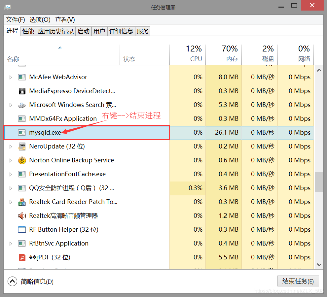
Task: Sort by the 网络 column header
Action: pyautogui.click(x=296, y=54)
